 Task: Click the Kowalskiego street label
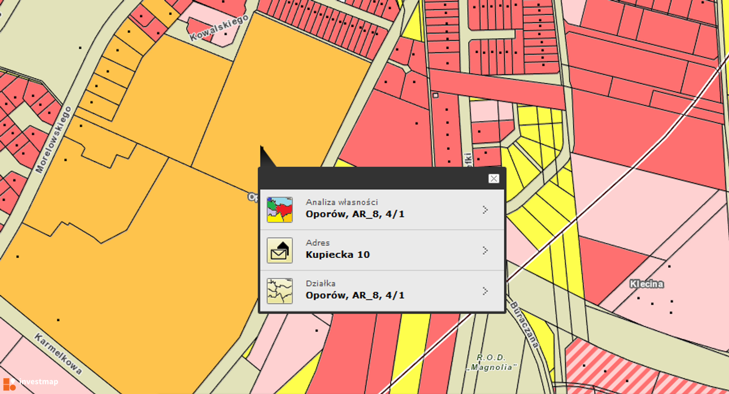click(x=219, y=28)
